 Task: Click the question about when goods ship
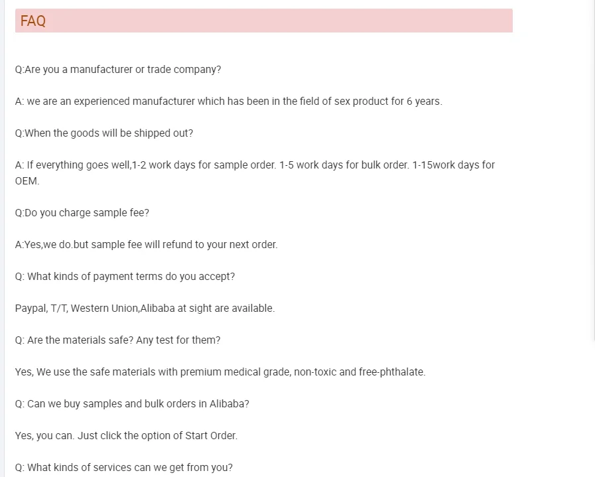[x=104, y=133]
